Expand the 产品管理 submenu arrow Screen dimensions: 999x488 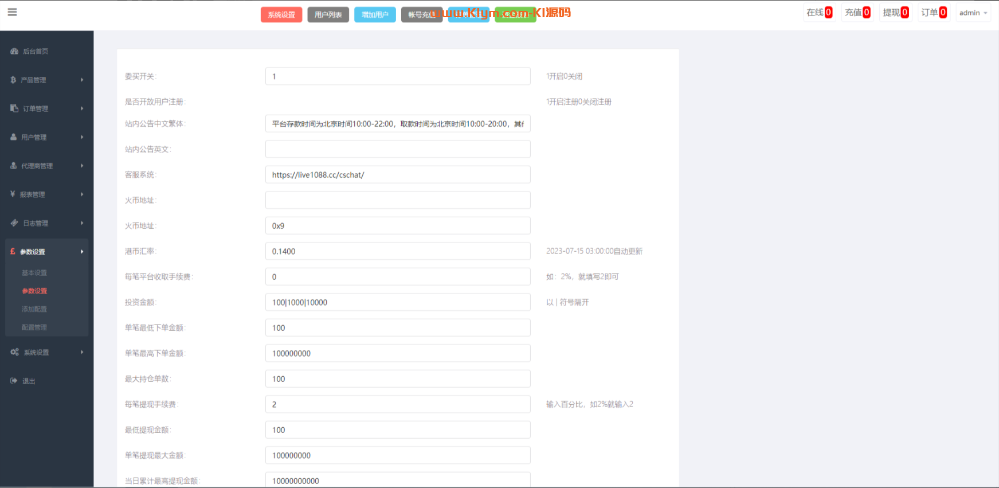tap(82, 80)
